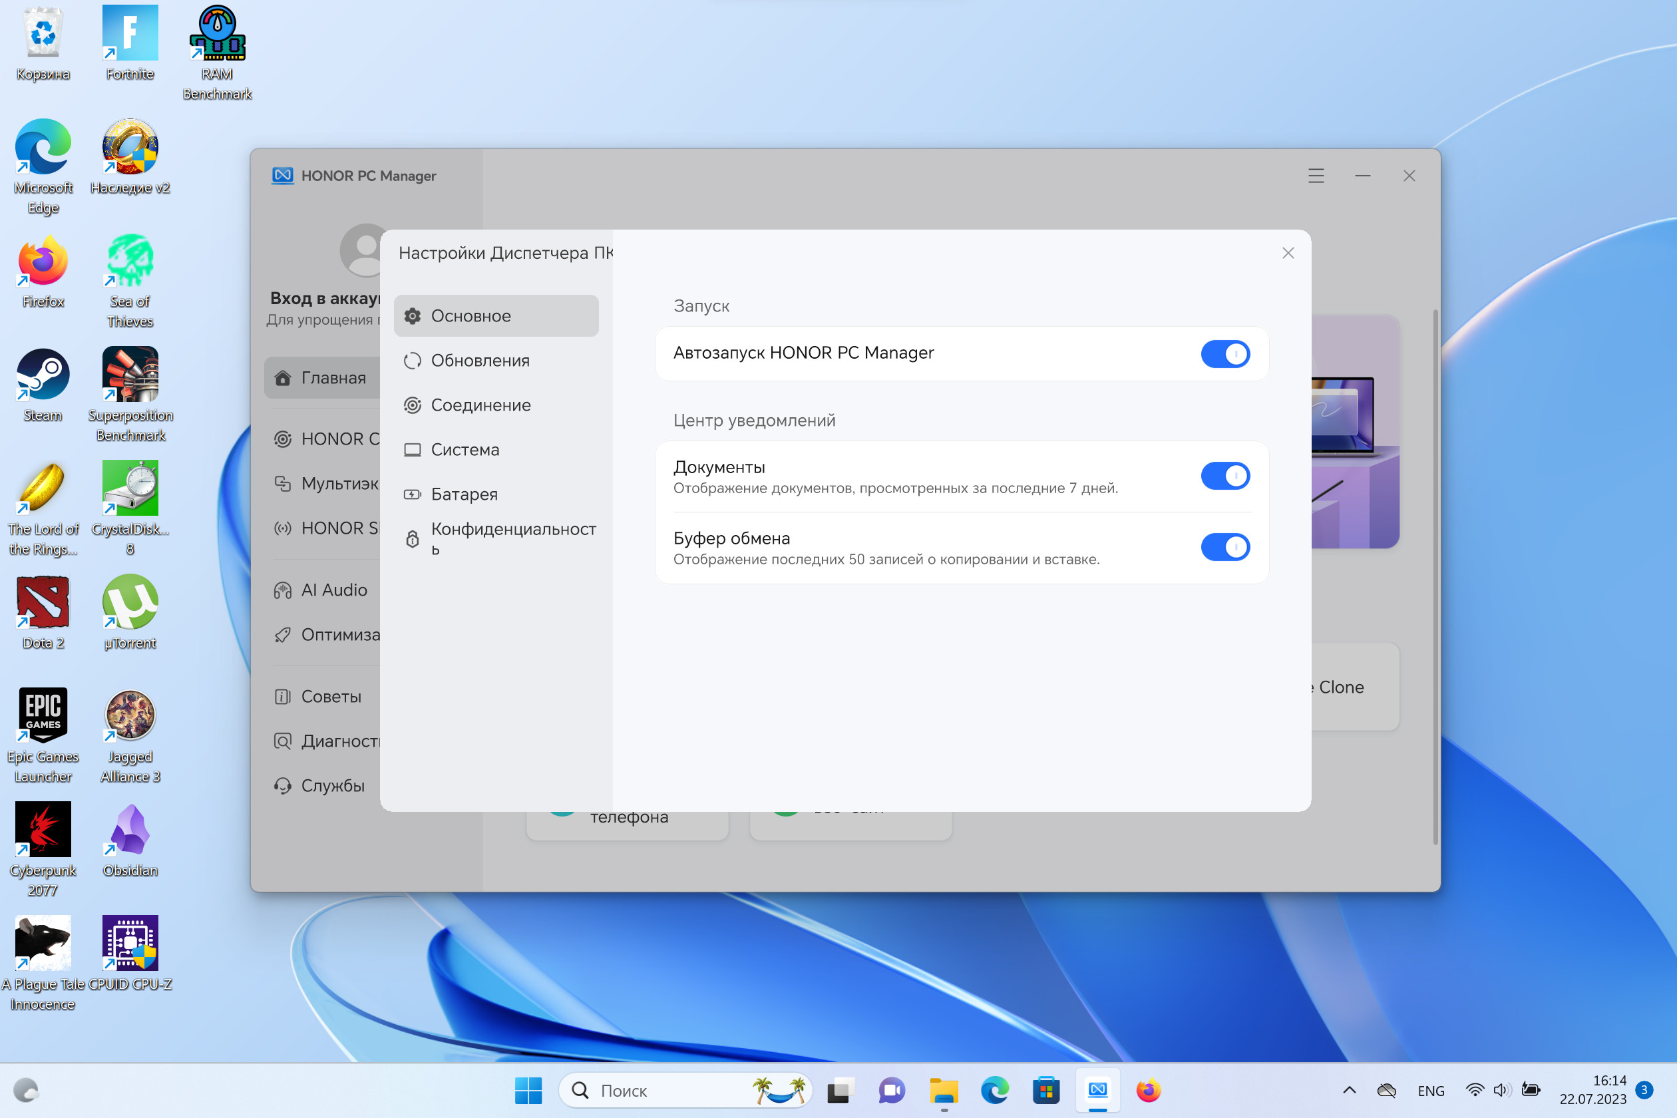This screenshot has height=1118, width=1677.
Task: Select the CPUID CPU-Z desktop icon
Action: [x=130, y=954]
